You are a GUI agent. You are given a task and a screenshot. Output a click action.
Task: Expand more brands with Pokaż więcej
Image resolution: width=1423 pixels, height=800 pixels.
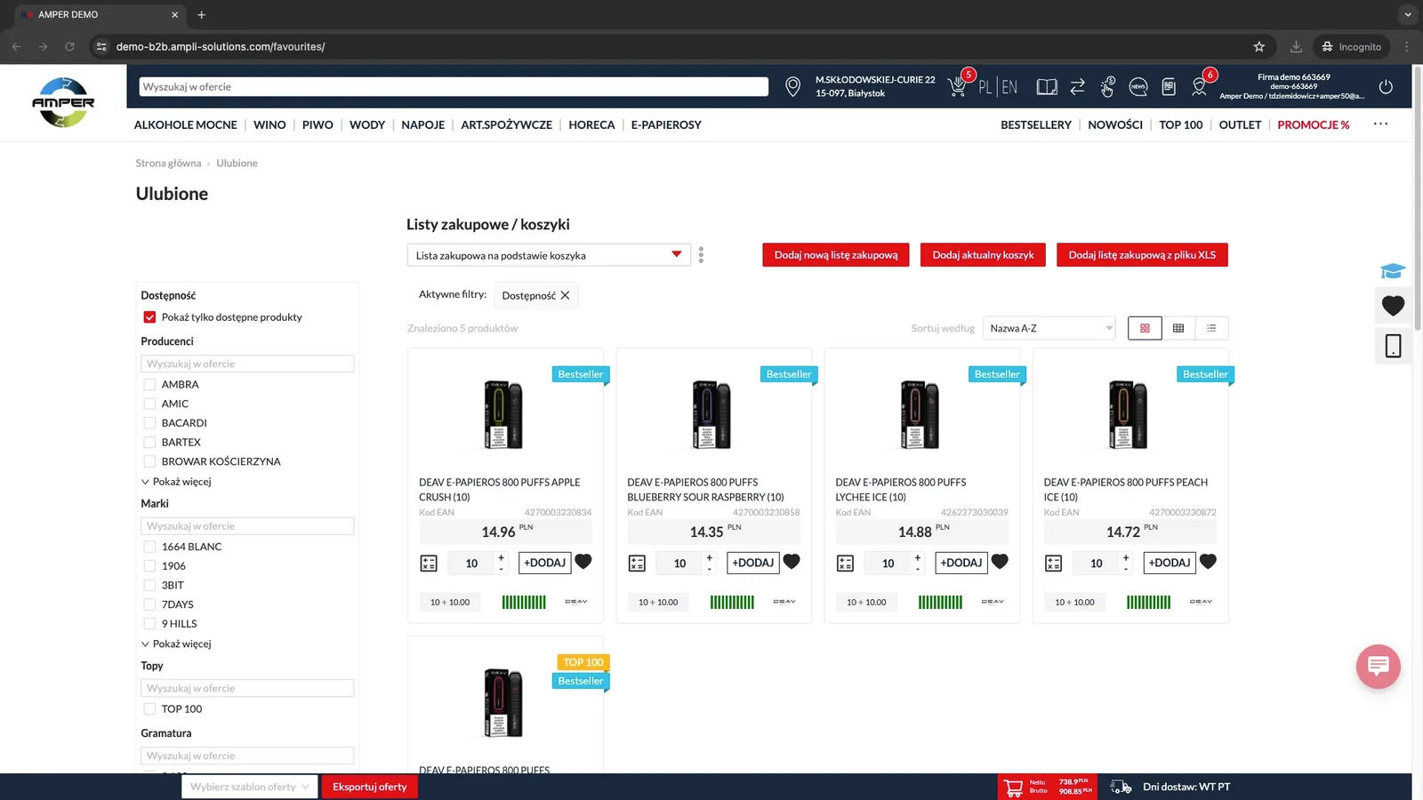(x=176, y=644)
